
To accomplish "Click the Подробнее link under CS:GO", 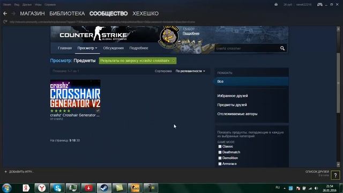I will click(x=191, y=33).
